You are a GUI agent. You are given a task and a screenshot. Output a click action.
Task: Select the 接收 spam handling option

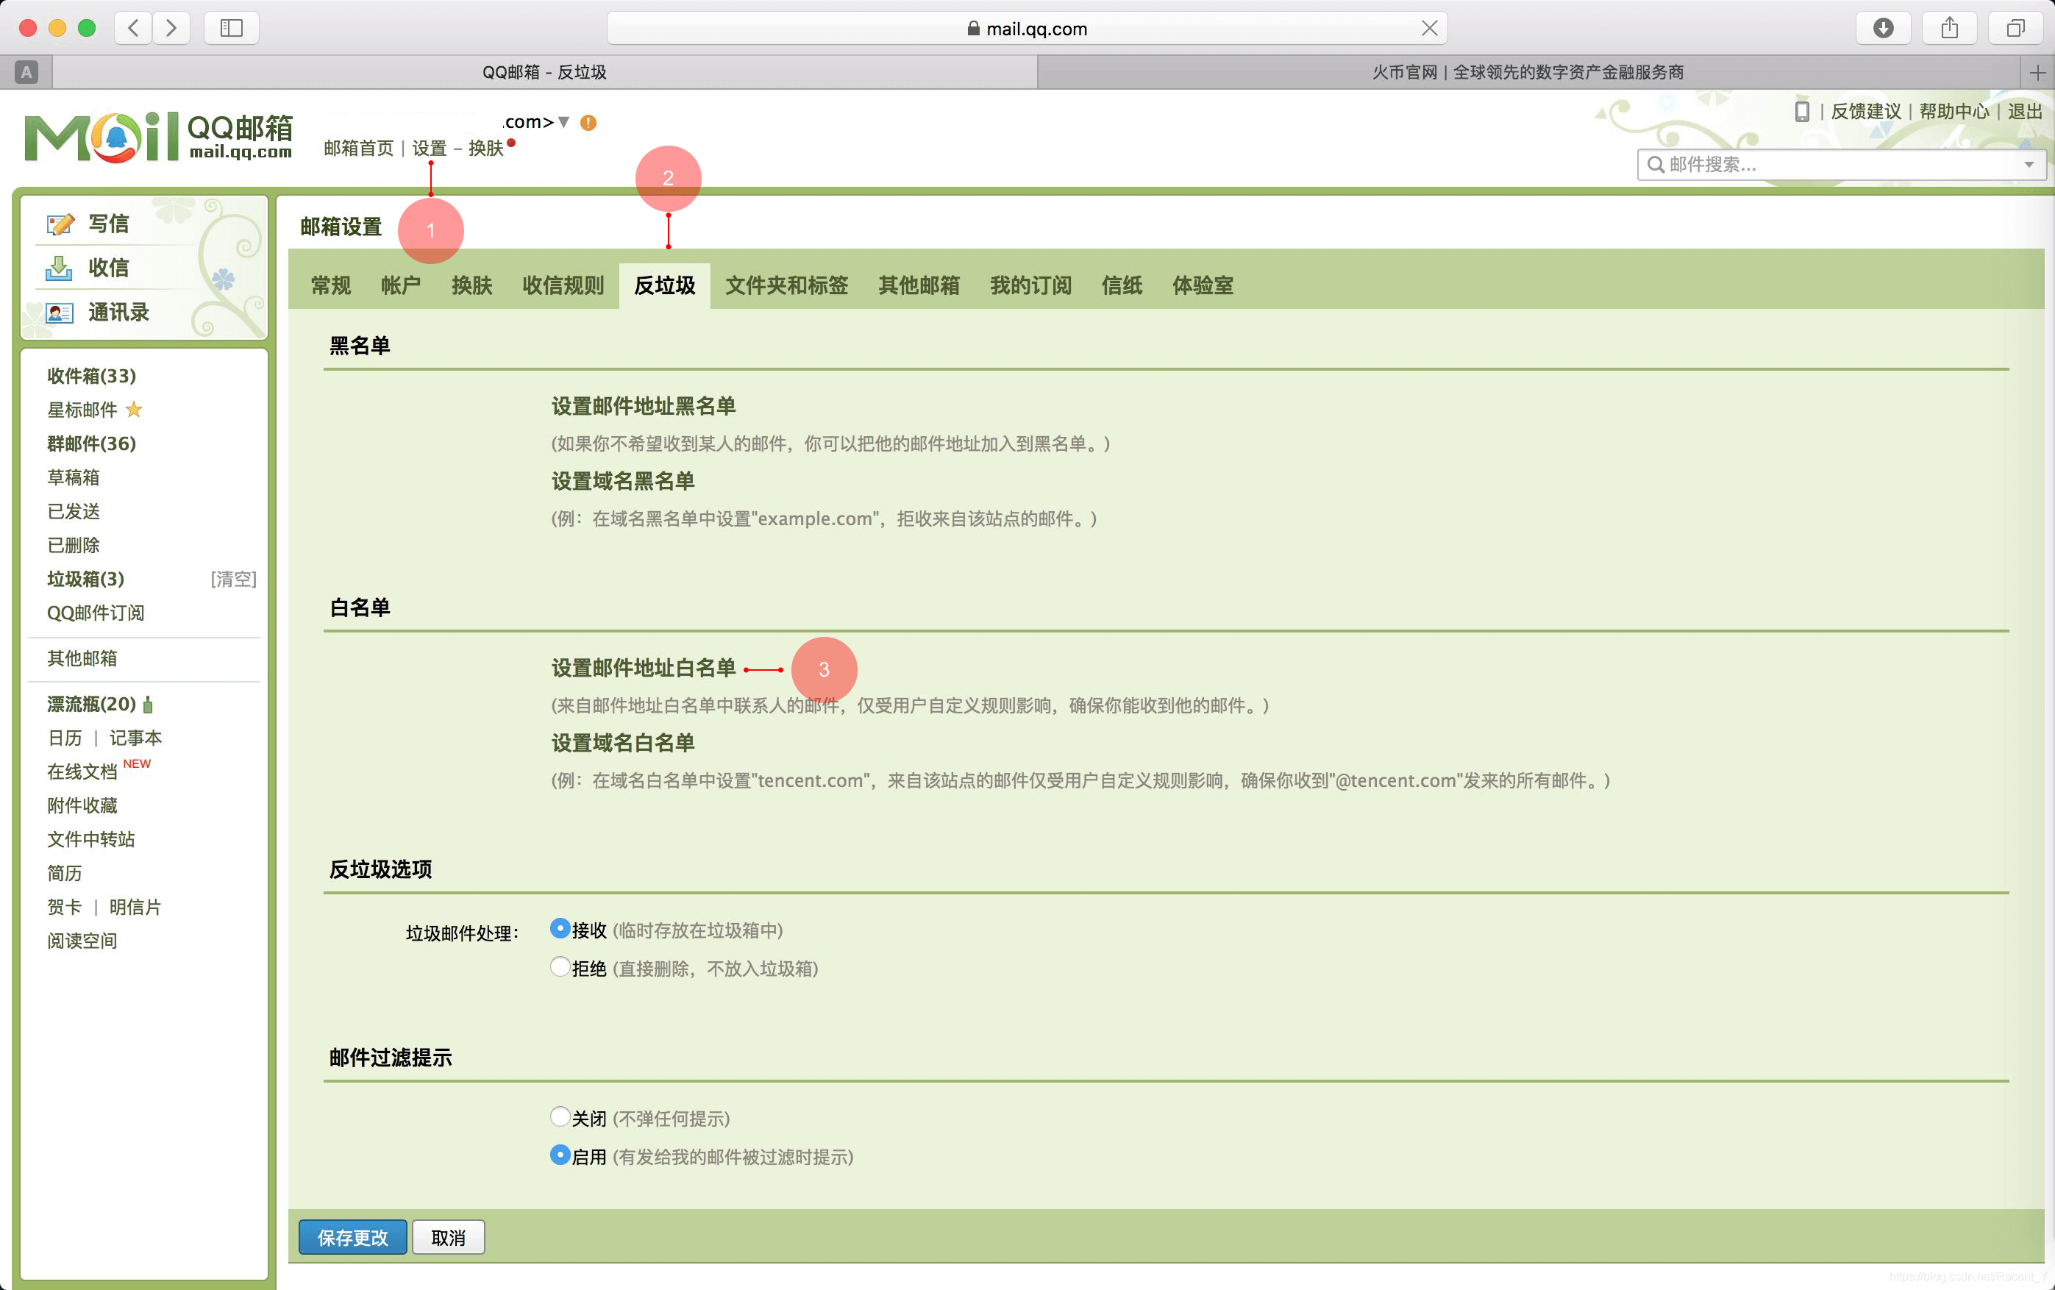pos(560,927)
